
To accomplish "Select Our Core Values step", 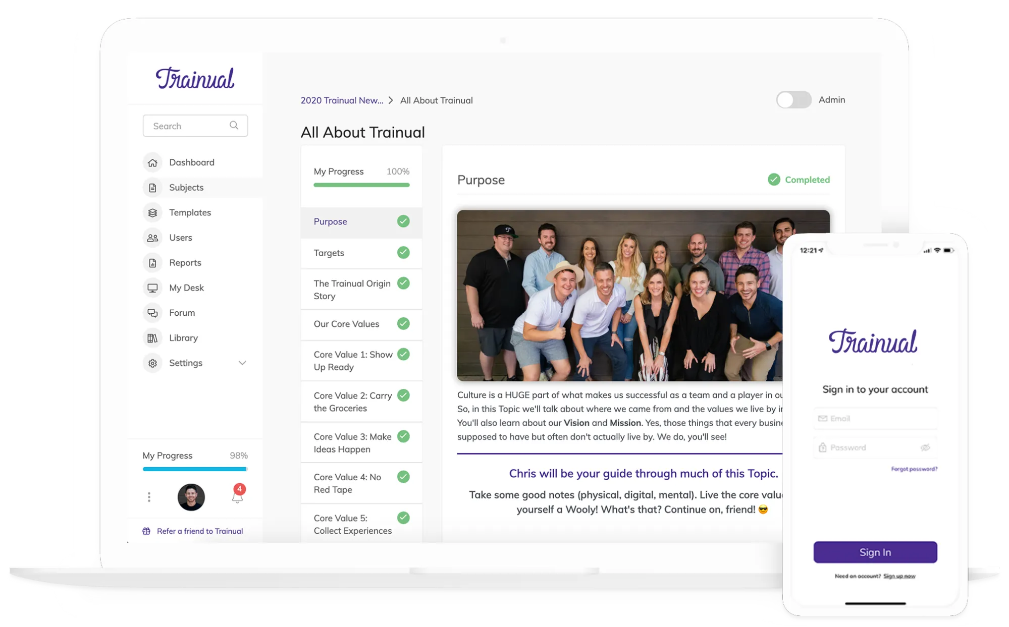I will point(361,324).
